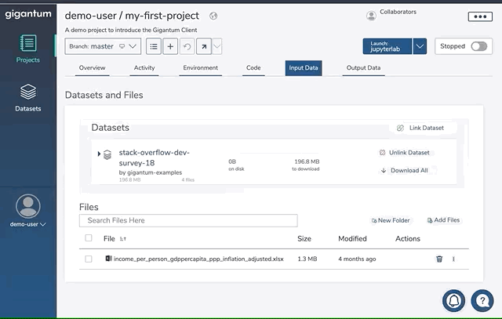Open Projects in the sidebar

coord(28,49)
